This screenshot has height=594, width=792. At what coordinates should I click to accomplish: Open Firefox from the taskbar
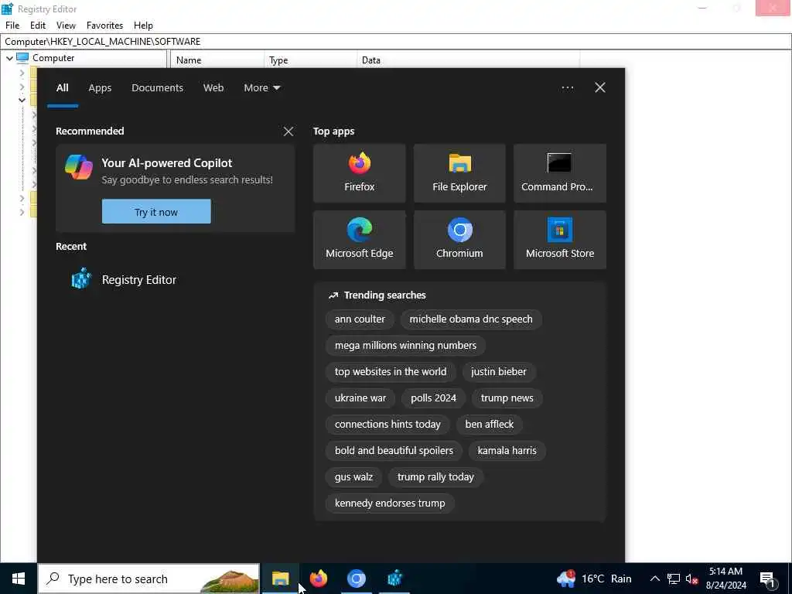coord(318,579)
